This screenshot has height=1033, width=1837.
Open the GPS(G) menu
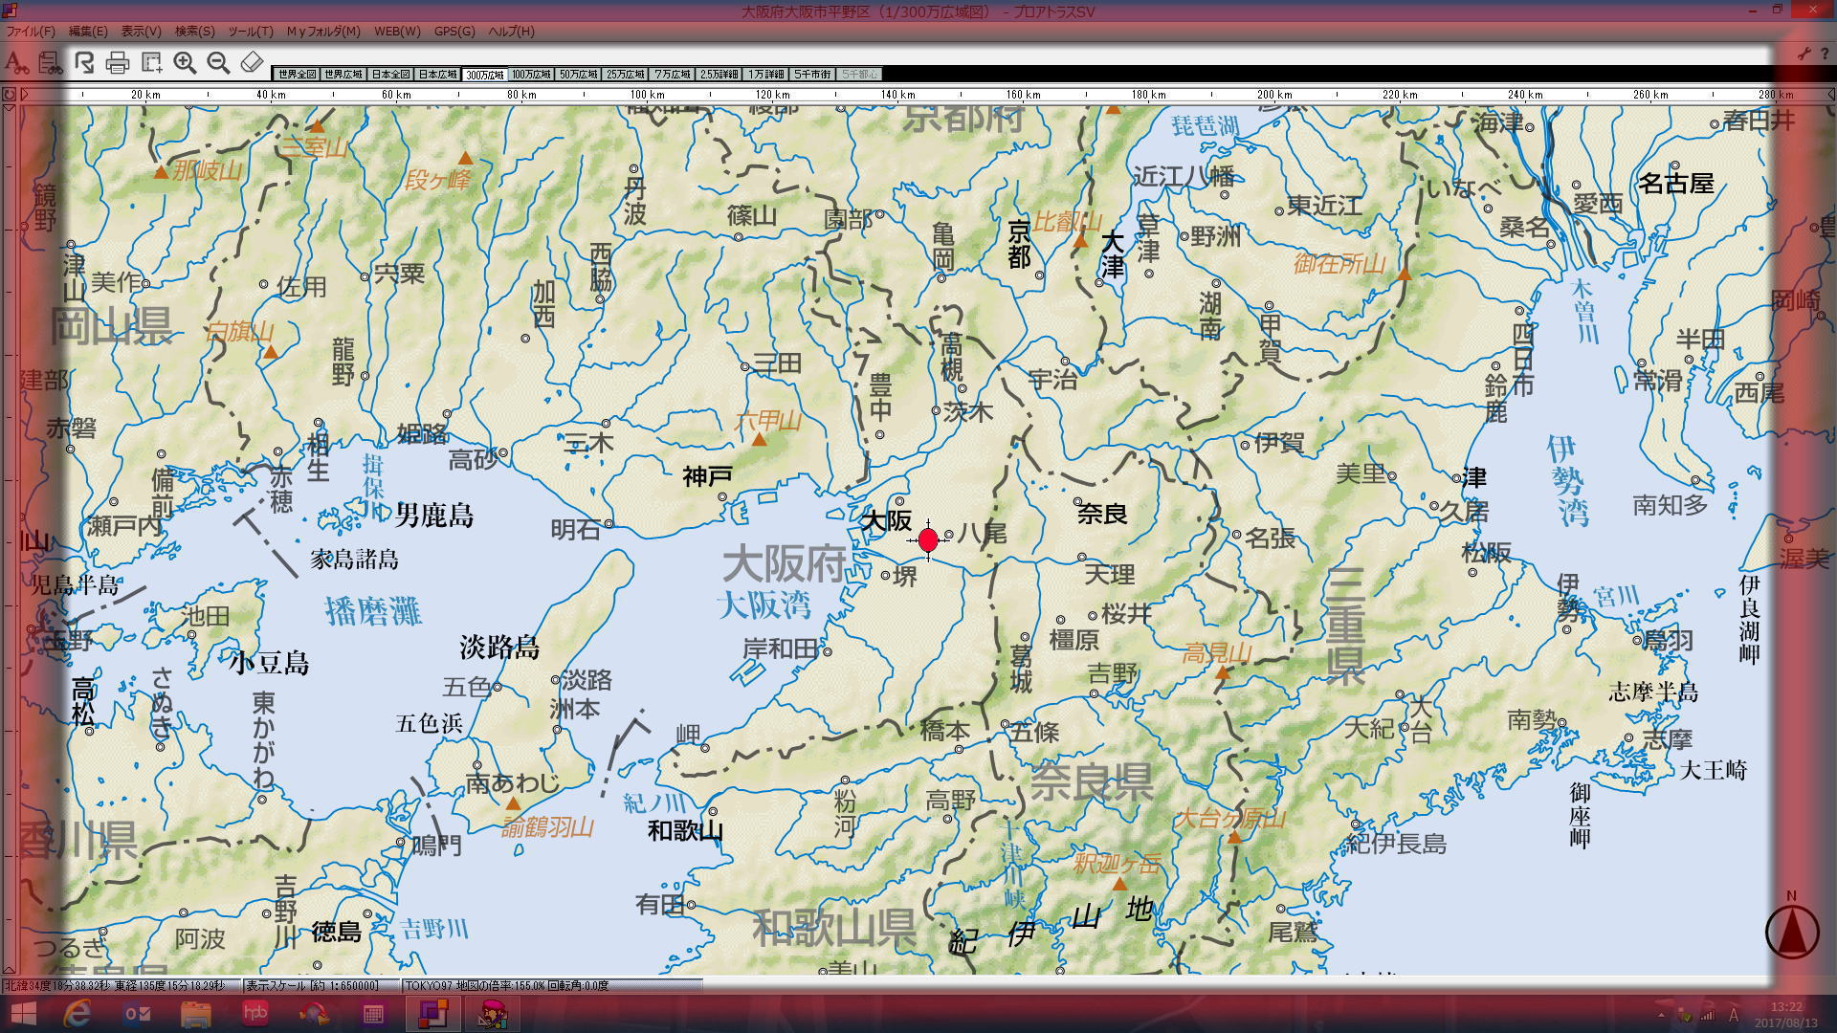click(454, 32)
